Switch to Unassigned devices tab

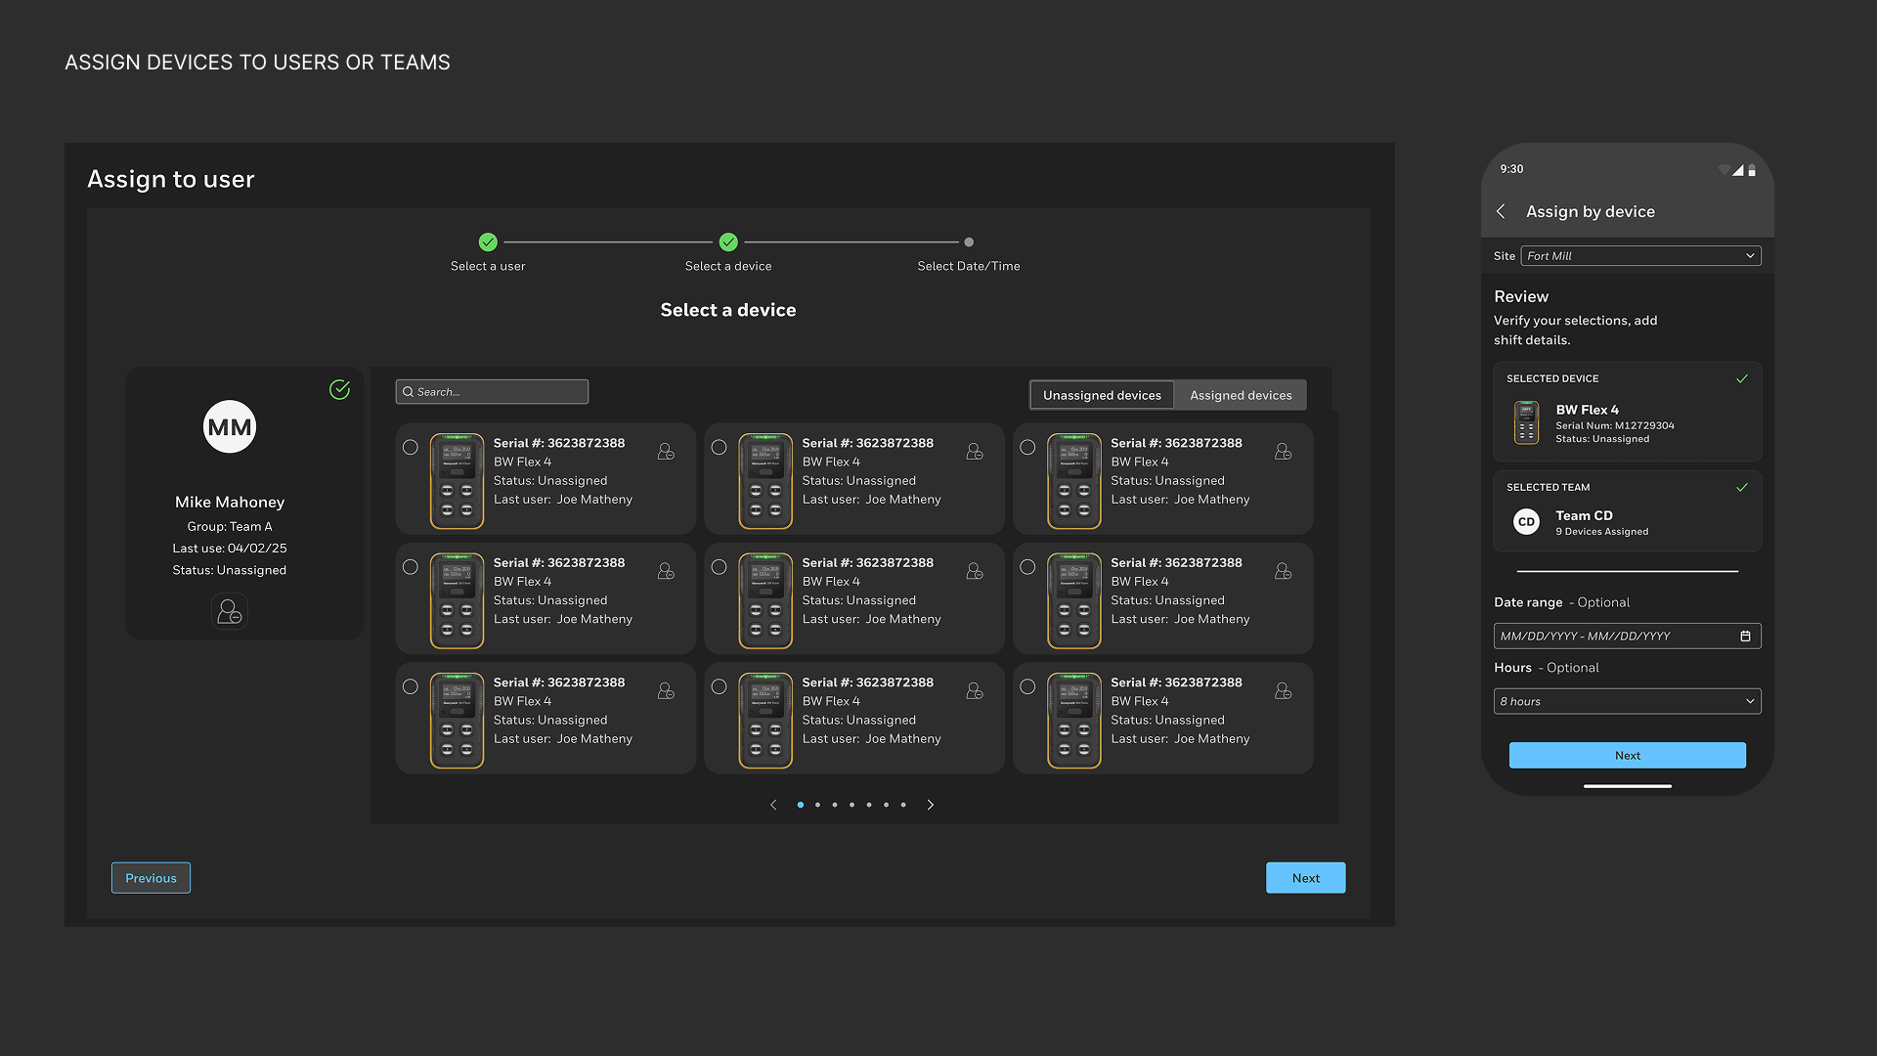[1102, 395]
